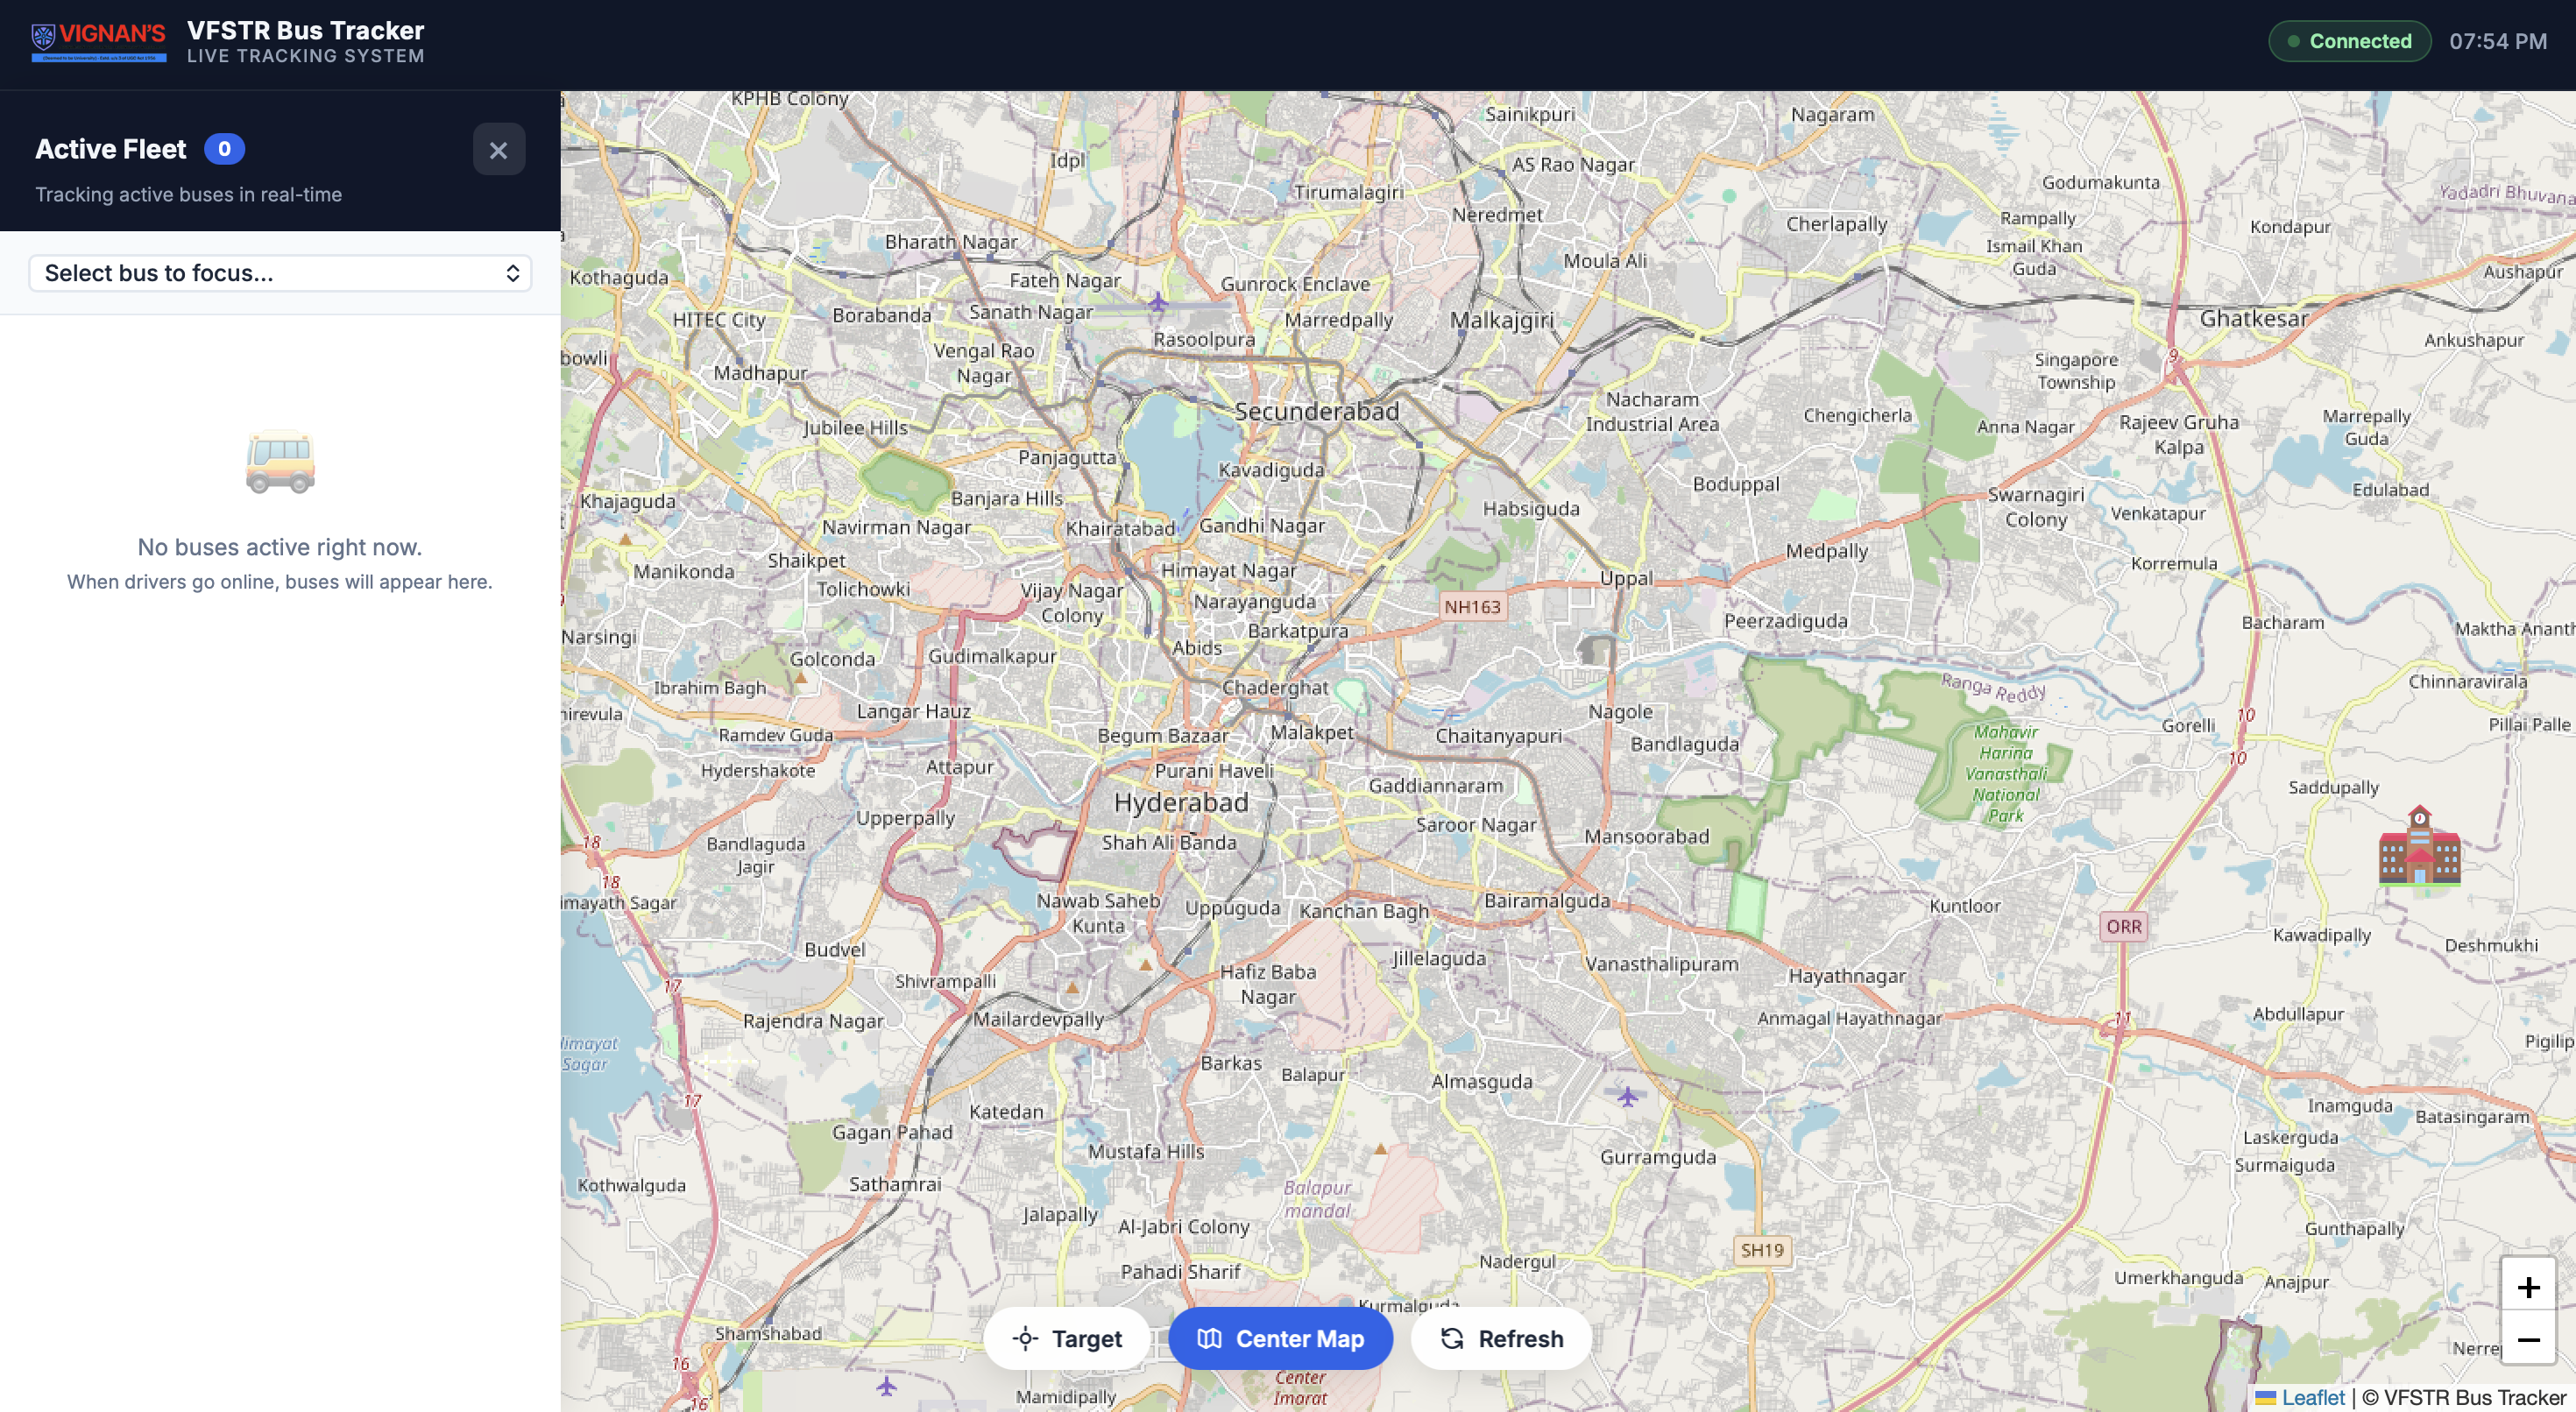
Task: Click the Golconda label on map
Action: 832,659
